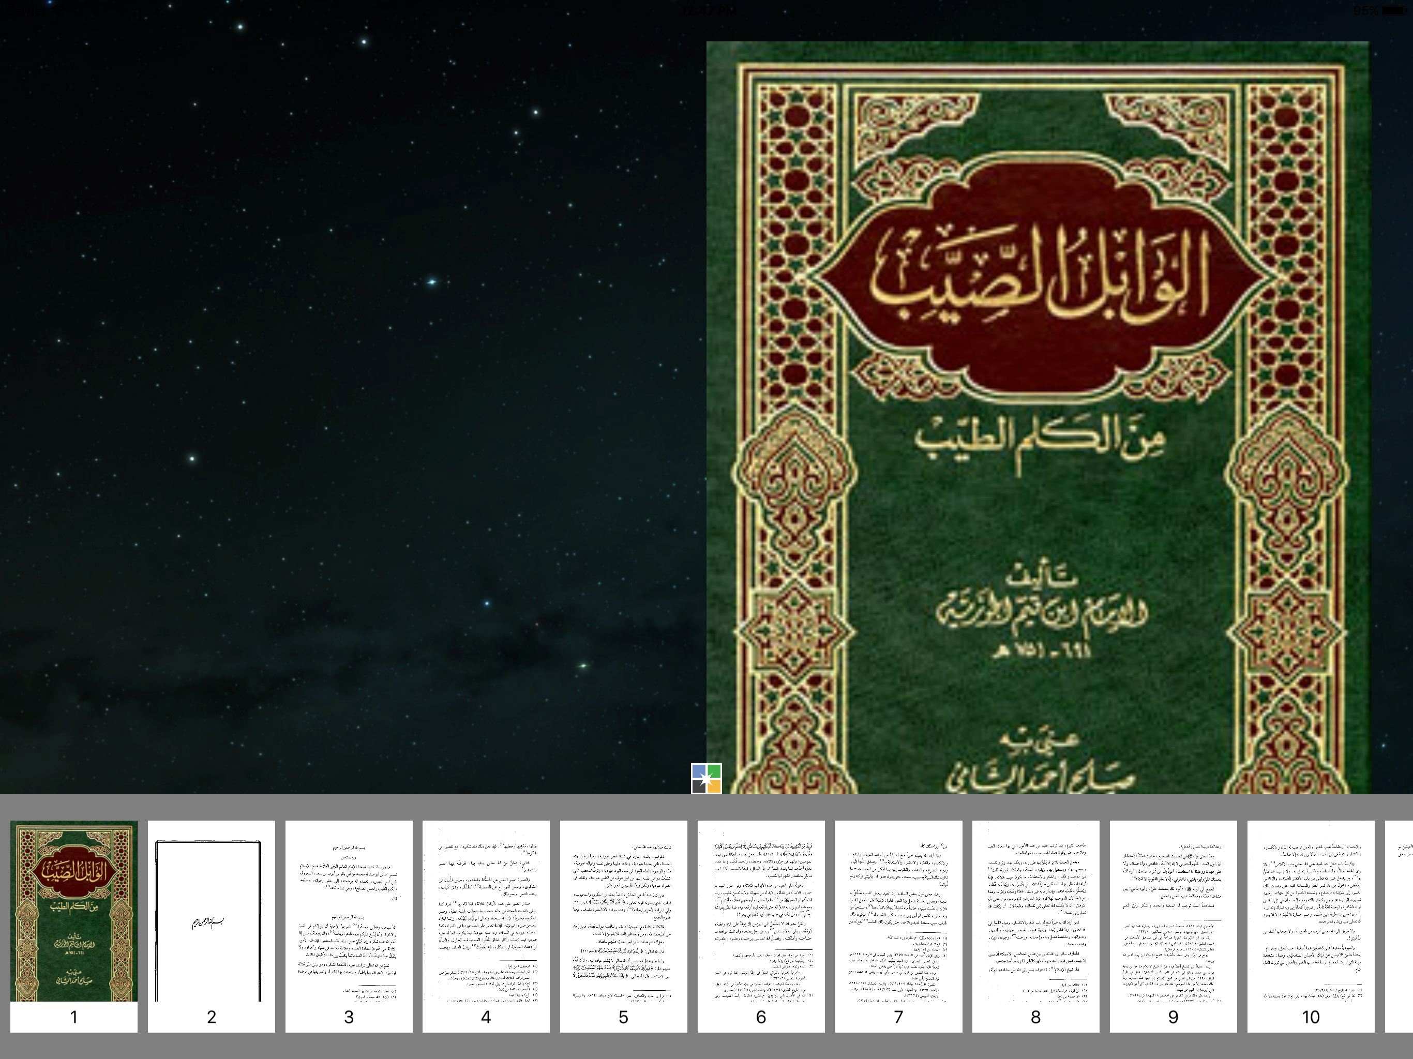Open page 2 thumbnail
The height and width of the screenshot is (1059, 1413).
pos(212,926)
